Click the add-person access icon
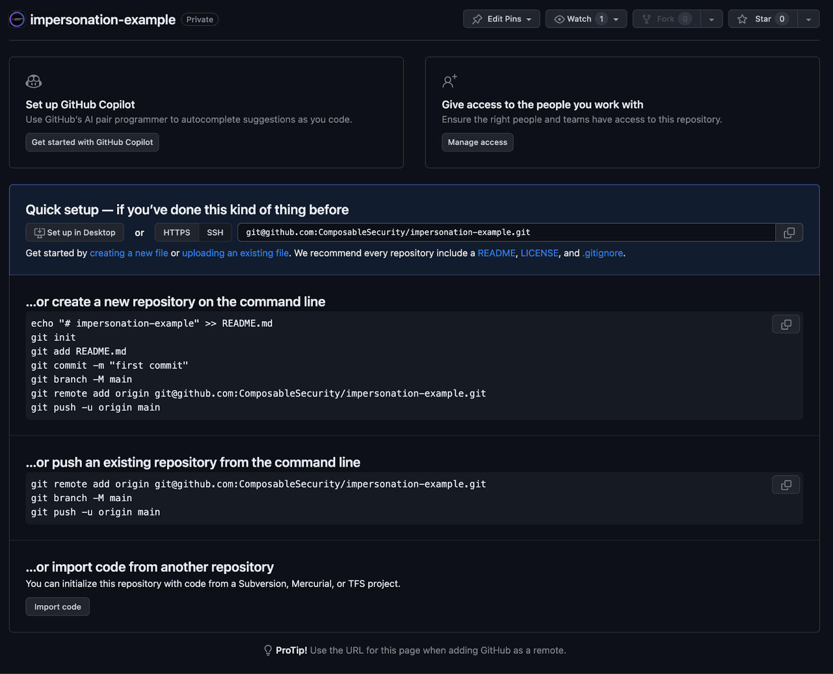 click(450, 81)
